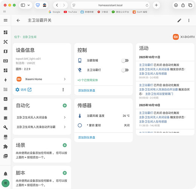
Task: Show the +3 个已禁用实体 link
Action: (x=88, y=80)
